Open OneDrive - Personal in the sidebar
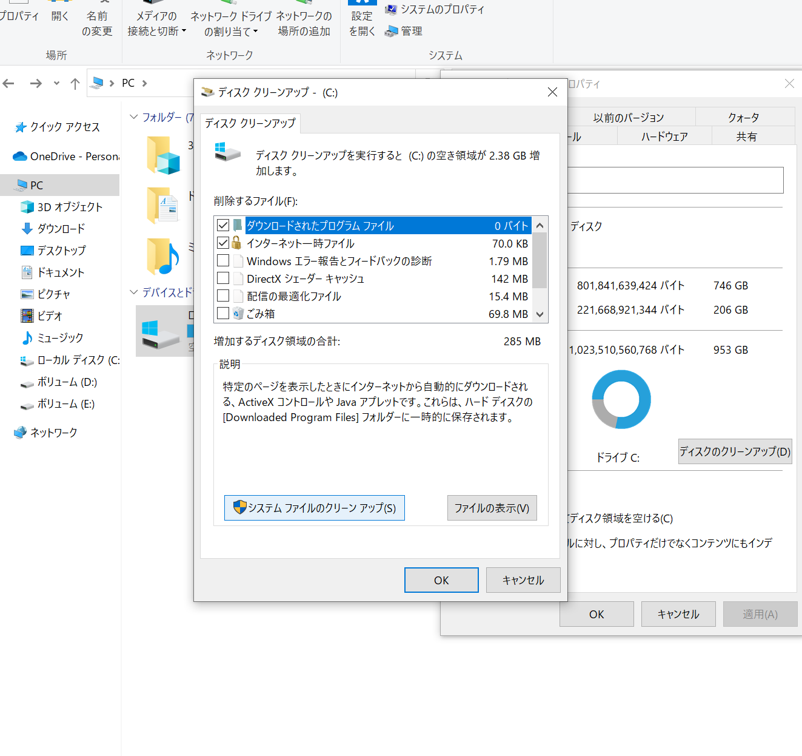Viewport: 802px width, 756px height. (x=67, y=157)
